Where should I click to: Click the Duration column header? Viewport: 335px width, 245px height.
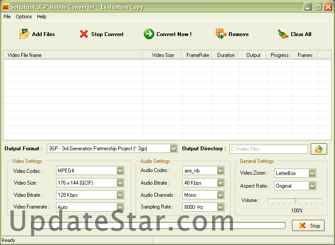tap(226, 55)
